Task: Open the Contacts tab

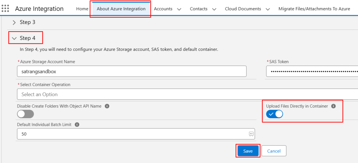Action: (199, 9)
